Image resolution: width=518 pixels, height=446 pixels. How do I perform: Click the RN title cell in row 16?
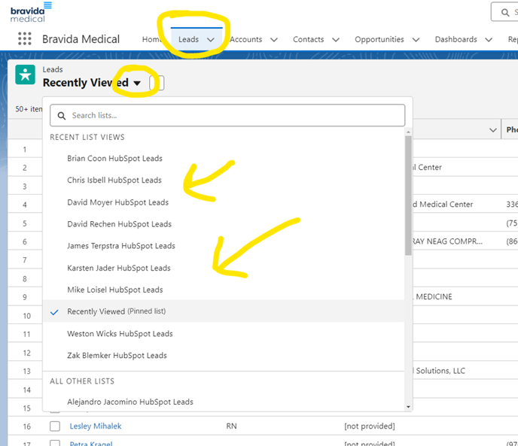(x=231, y=426)
